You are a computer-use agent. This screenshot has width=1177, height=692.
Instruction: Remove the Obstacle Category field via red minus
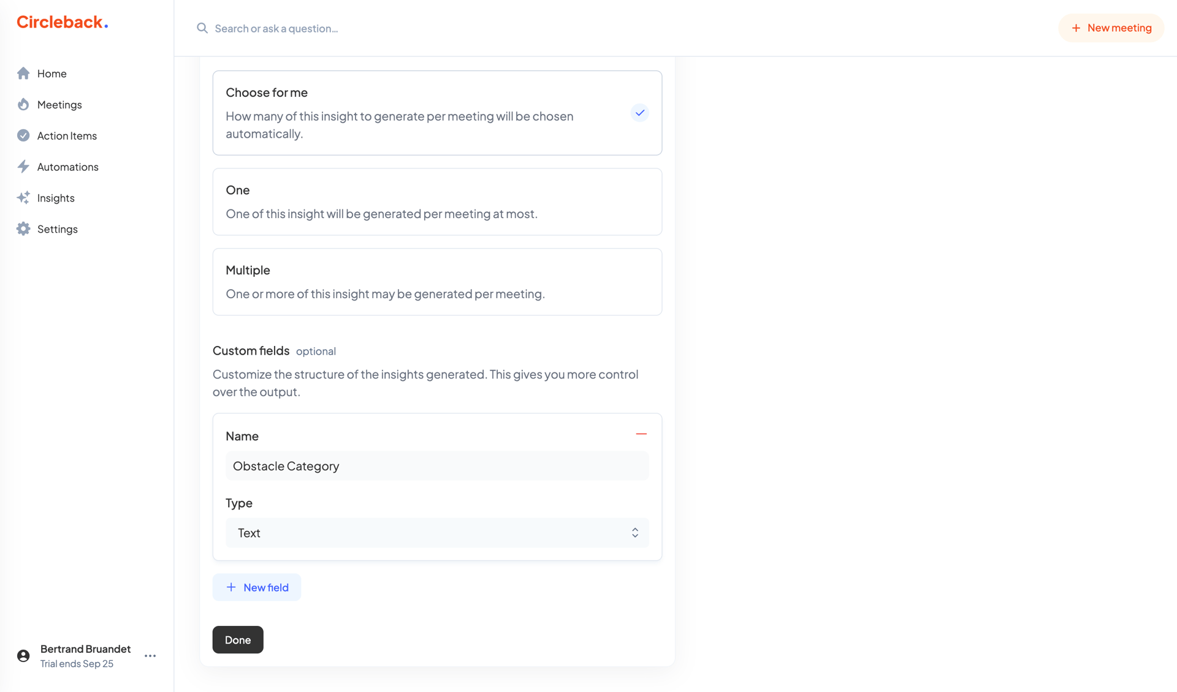(641, 434)
